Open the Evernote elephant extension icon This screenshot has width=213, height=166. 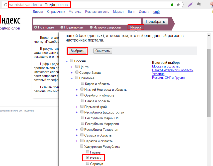coord(199,4)
